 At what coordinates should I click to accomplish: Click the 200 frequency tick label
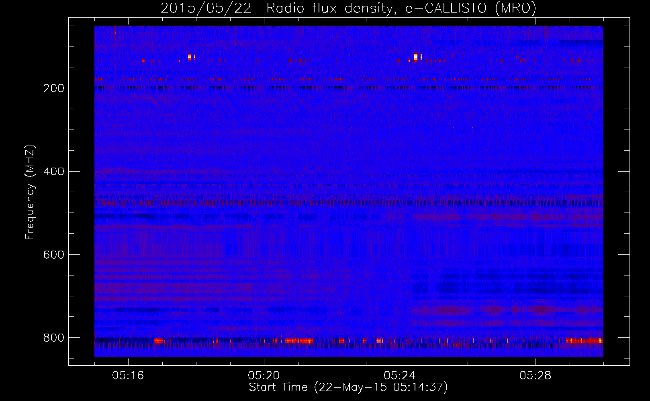[54, 88]
